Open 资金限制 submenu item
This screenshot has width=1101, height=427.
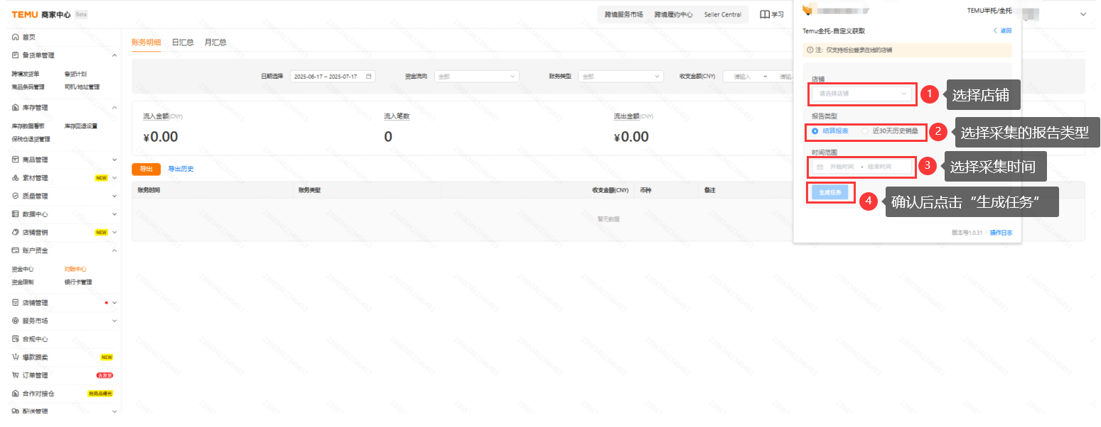[23, 282]
